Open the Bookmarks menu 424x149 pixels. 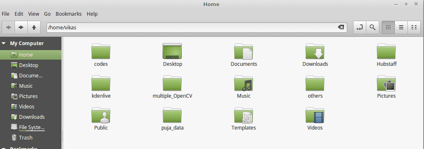68,14
